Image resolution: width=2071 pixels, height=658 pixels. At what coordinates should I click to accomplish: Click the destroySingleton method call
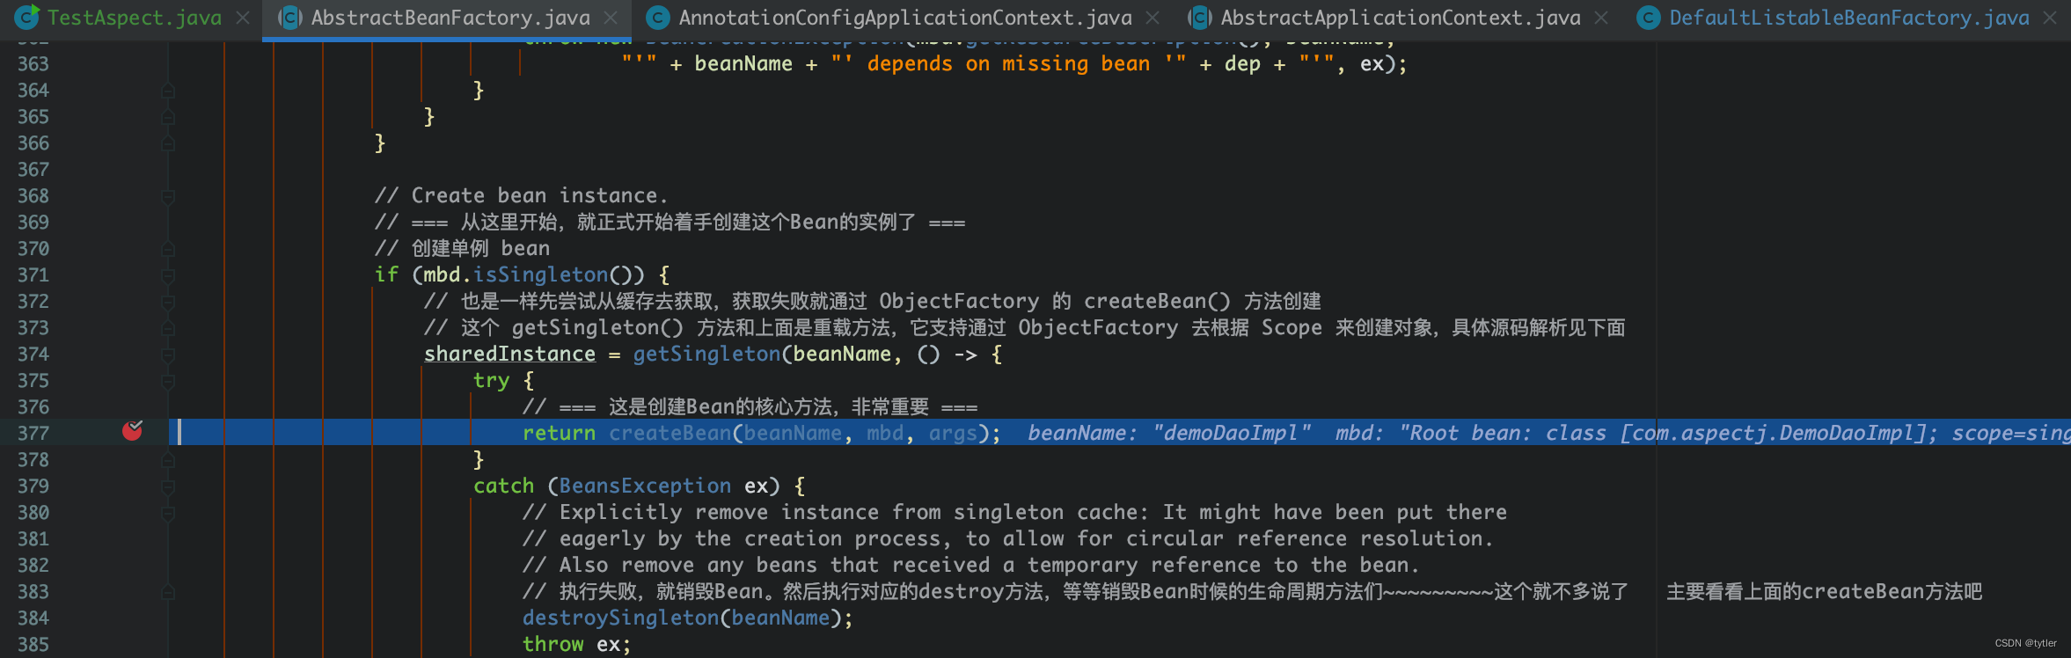click(x=620, y=618)
